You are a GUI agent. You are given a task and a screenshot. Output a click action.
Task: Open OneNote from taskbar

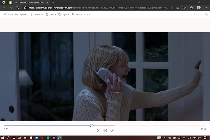[54, 138]
